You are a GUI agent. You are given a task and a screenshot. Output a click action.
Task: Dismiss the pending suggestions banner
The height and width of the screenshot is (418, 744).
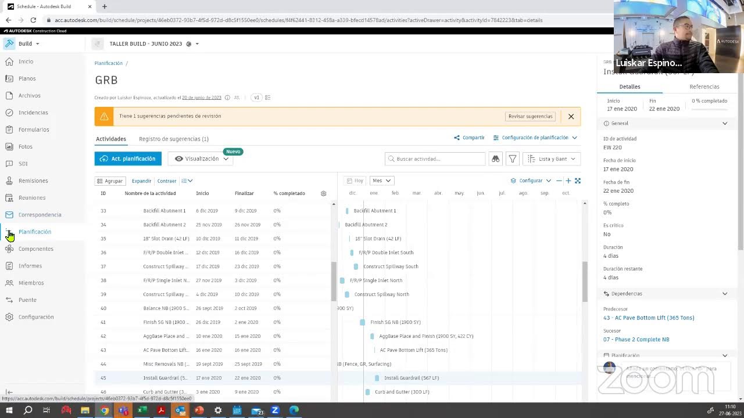[571, 116]
